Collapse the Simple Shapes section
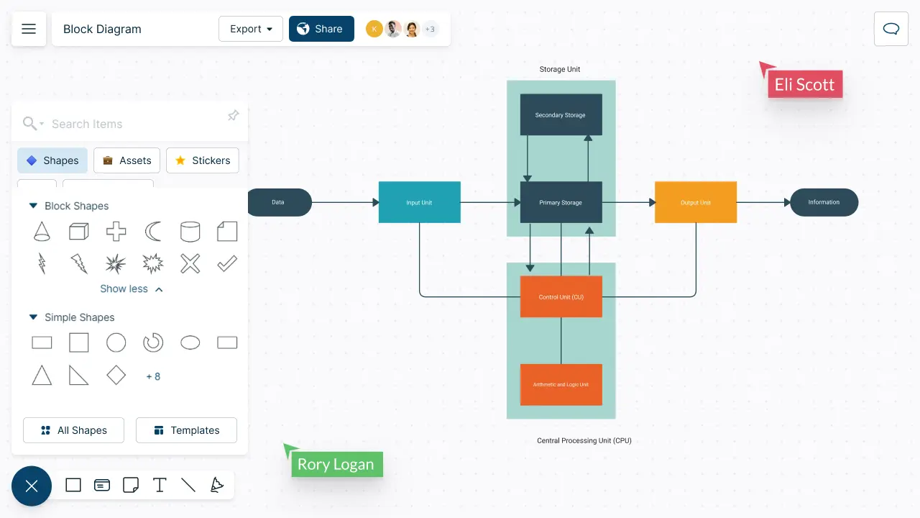This screenshot has height=518, width=920. [32, 317]
